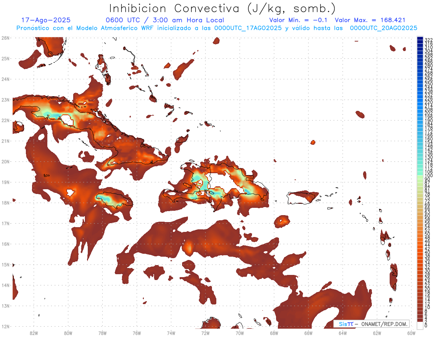Click the "13N" latitude label
This screenshot has height=338, width=437.
click(x=5, y=306)
